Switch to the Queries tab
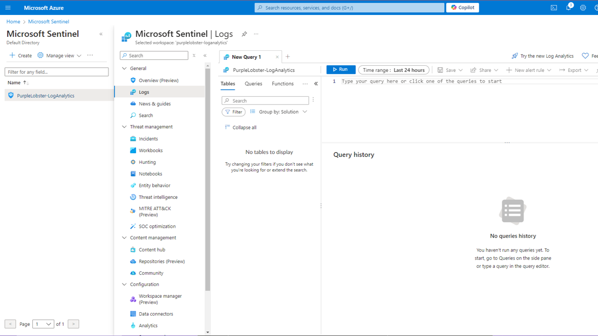Screen dimensions: 598x336 tap(254, 84)
